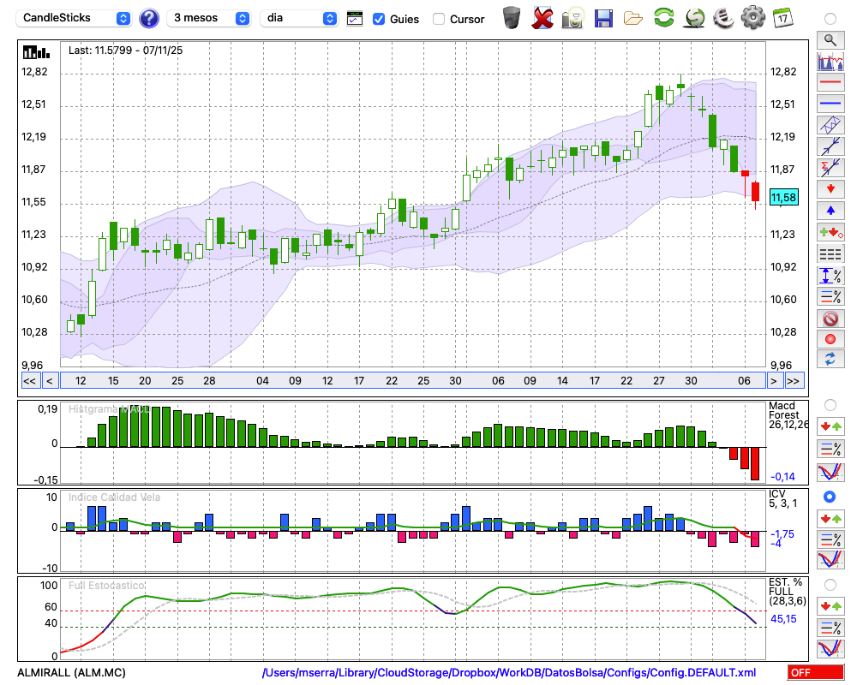The width and height of the screenshot is (857, 685).
Task: Click the date axis timeline bar
Action: 411,381
